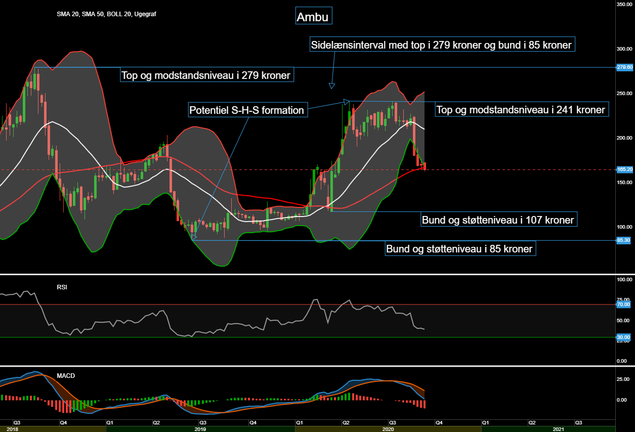This screenshot has width=635, height=432.
Task: Click the 'Top og modstandsniveau i 241 kroner' annotation
Action: [521, 109]
